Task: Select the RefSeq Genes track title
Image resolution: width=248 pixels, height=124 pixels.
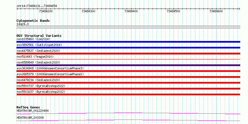Action: [x=28, y=107]
